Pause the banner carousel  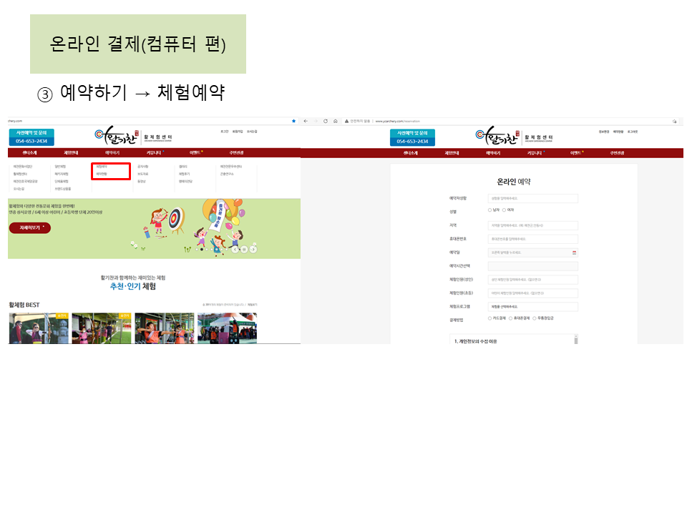(244, 249)
